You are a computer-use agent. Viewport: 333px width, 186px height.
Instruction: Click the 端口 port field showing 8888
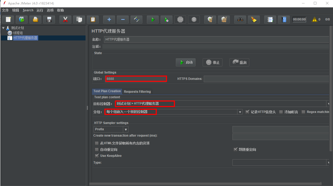(x=136, y=79)
